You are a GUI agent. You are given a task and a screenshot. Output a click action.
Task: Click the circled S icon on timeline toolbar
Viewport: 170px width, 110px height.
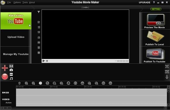click(x=103, y=83)
